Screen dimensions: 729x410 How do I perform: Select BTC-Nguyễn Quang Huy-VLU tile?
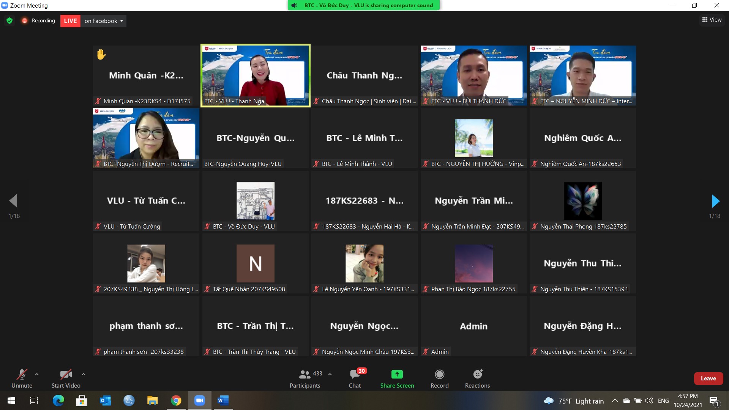pyautogui.click(x=256, y=138)
